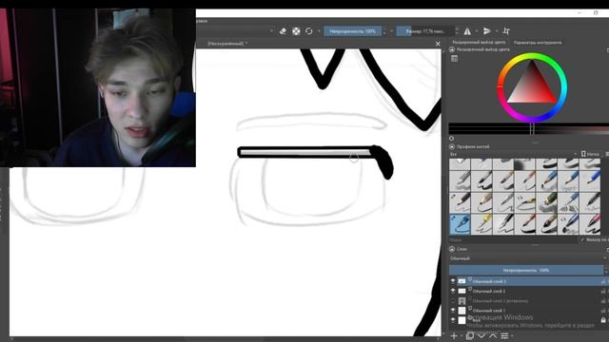Viewport: 609px width, 342px height.
Task: Toggle the brush filter checkbox
Action: pyautogui.click(x=582, y=240)
